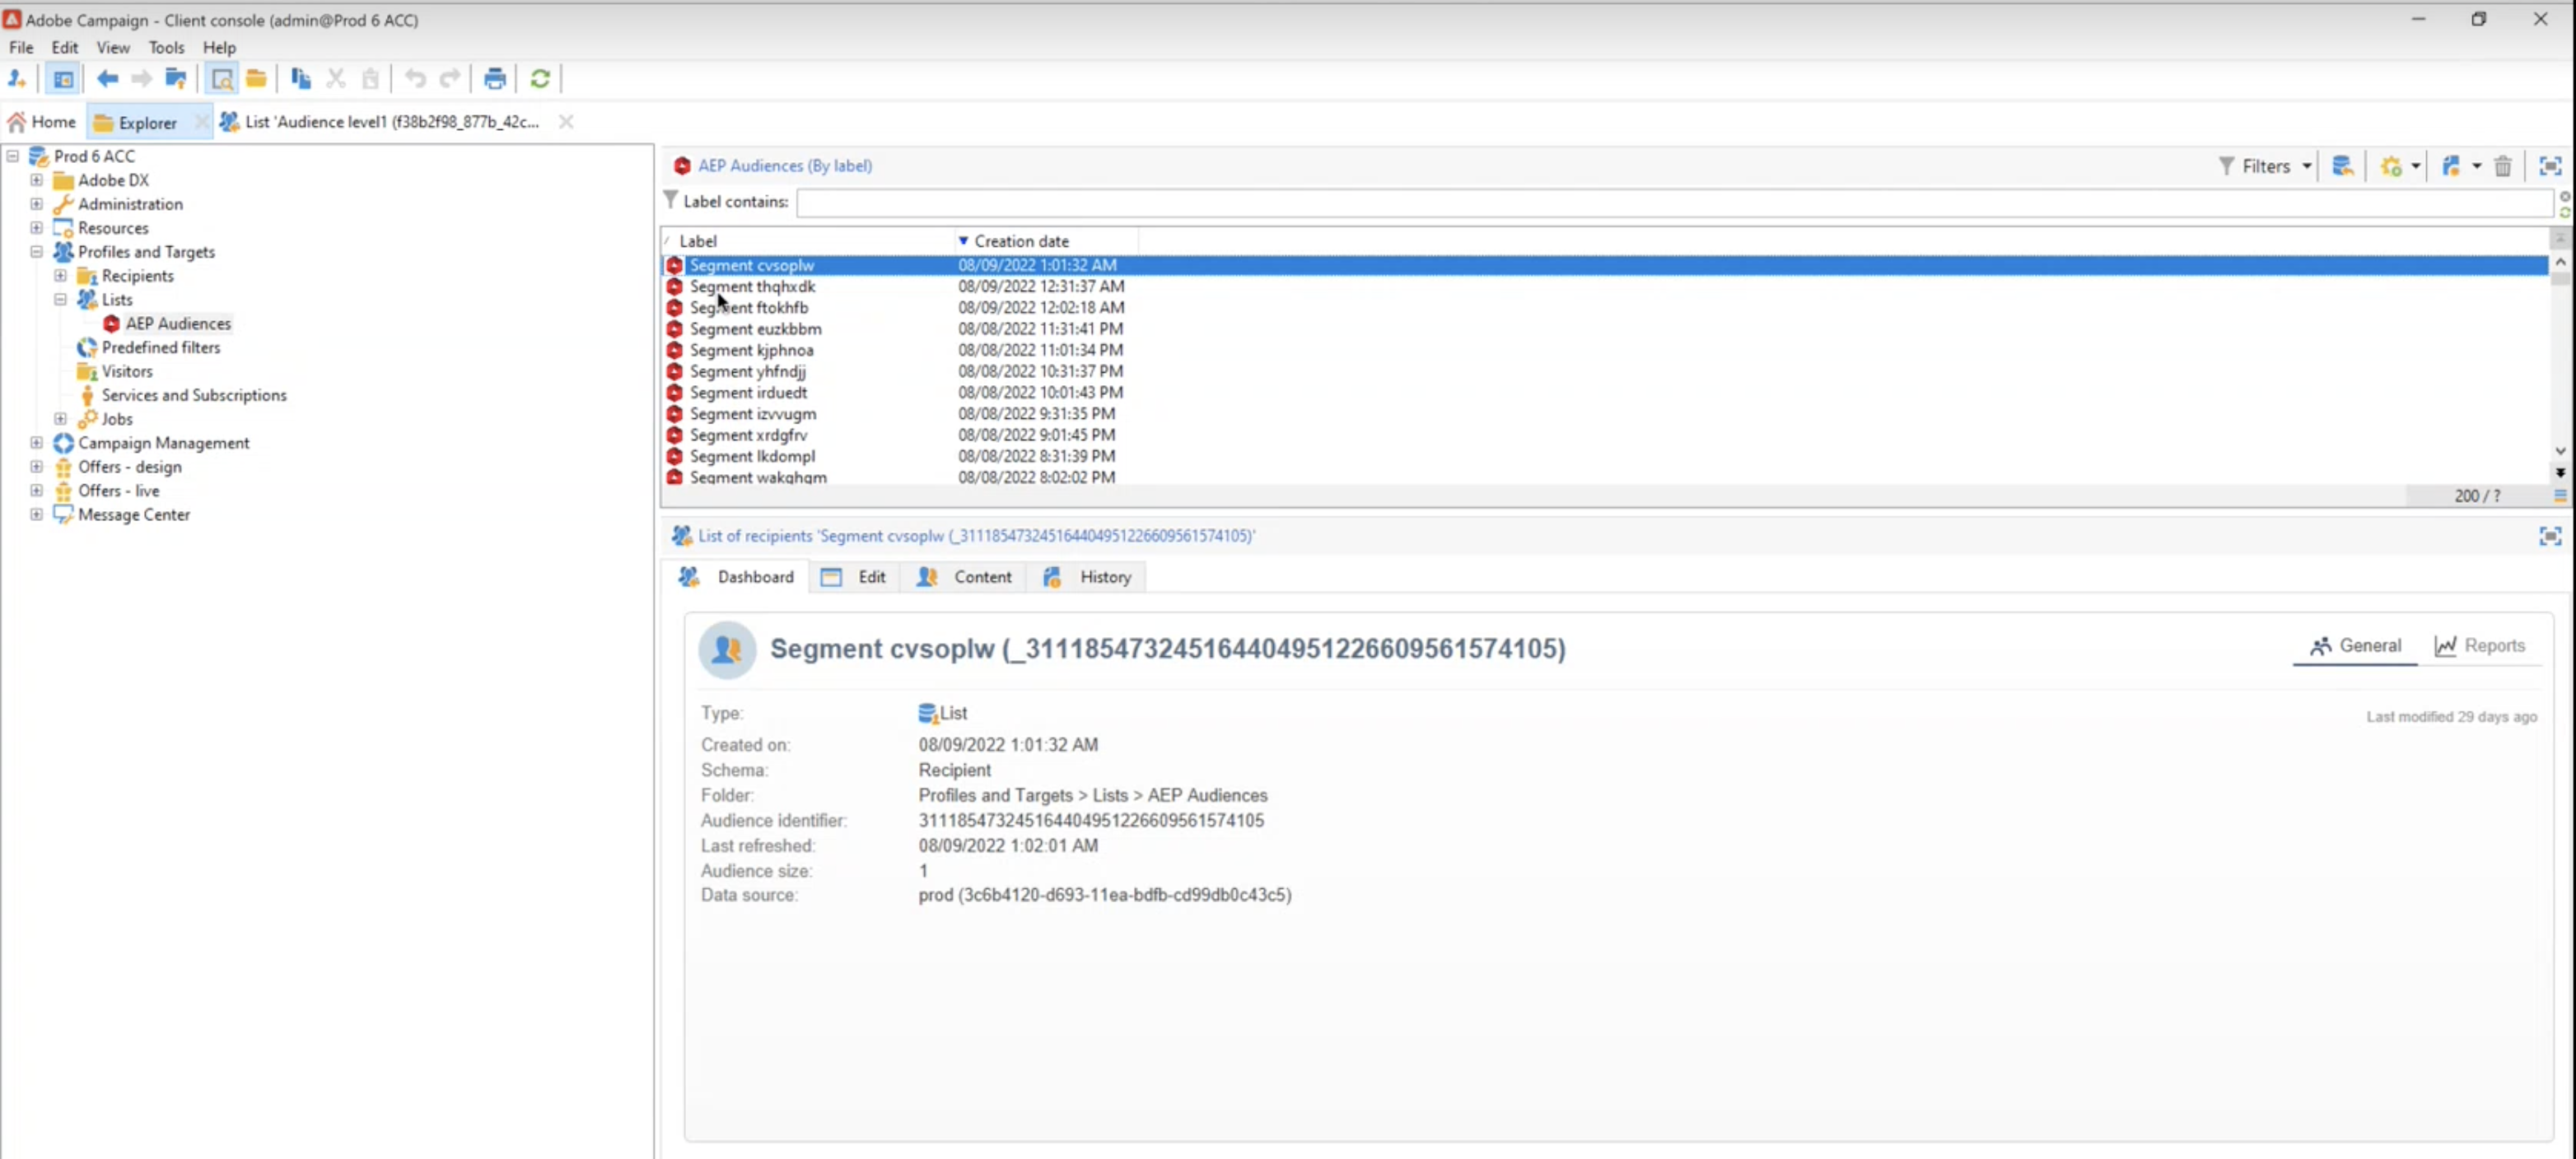
Task: Sort list by Creation date column header
Action: [x=1021, y=241]
